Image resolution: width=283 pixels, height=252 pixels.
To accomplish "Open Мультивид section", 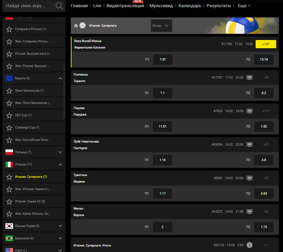I will (x=161, y=6).
